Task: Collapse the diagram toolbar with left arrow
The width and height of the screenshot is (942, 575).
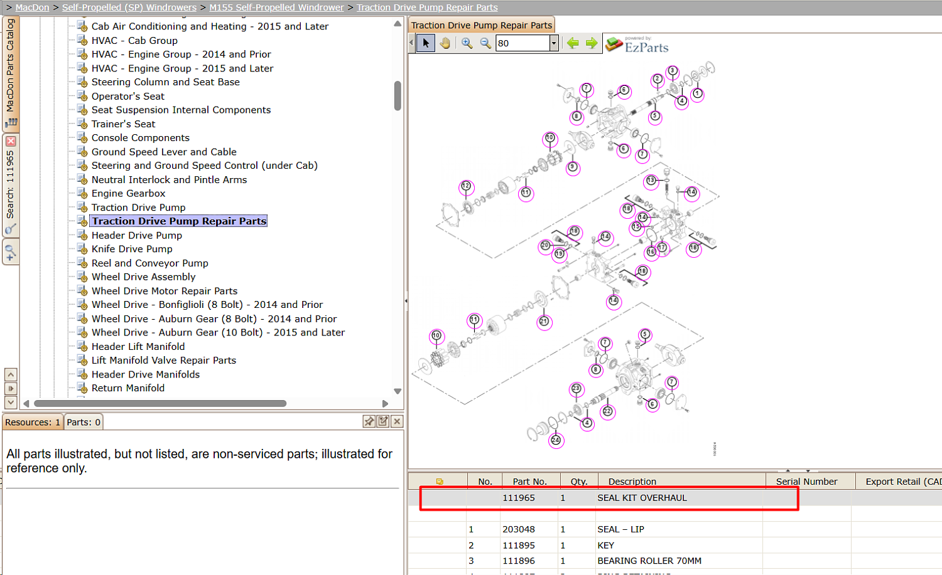Action: coord(411,43)
